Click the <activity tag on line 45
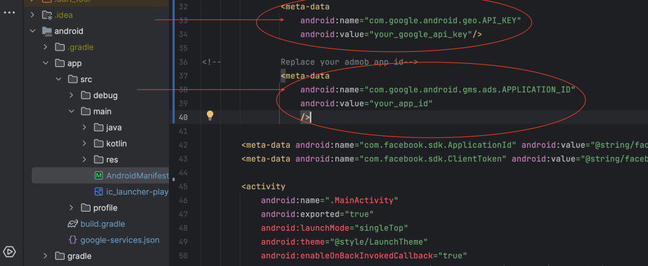Viewport: 648px width, 266px height. [x=263, y=186]
